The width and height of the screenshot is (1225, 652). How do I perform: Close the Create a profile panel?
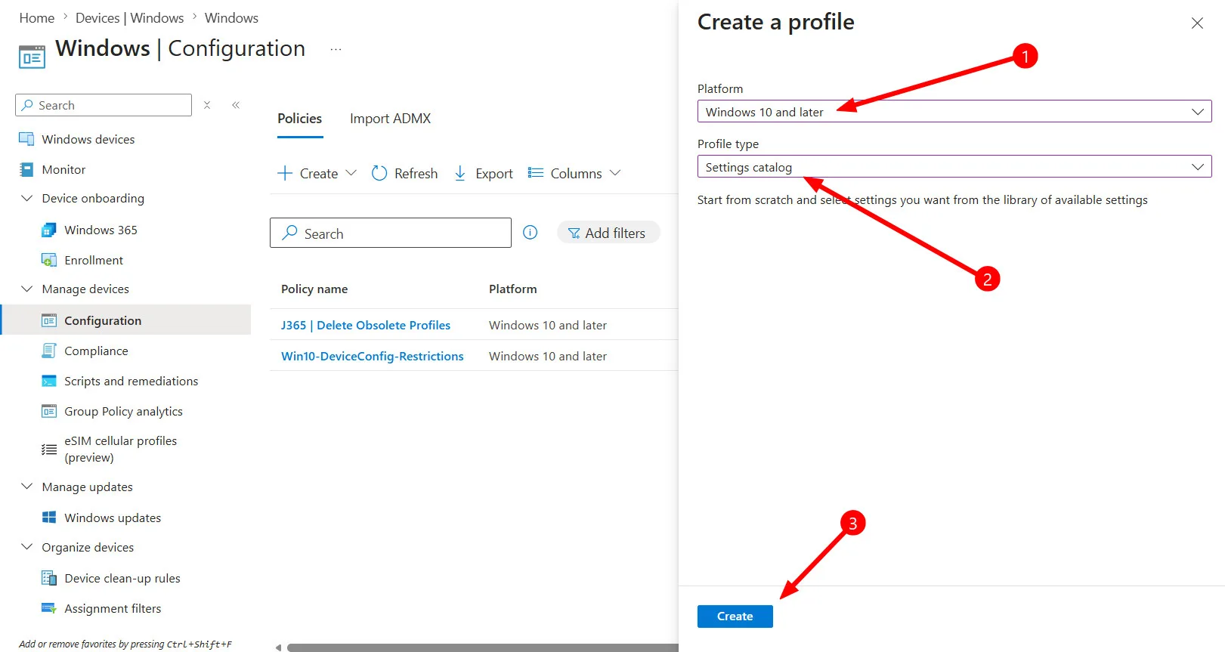(1197, 23)
